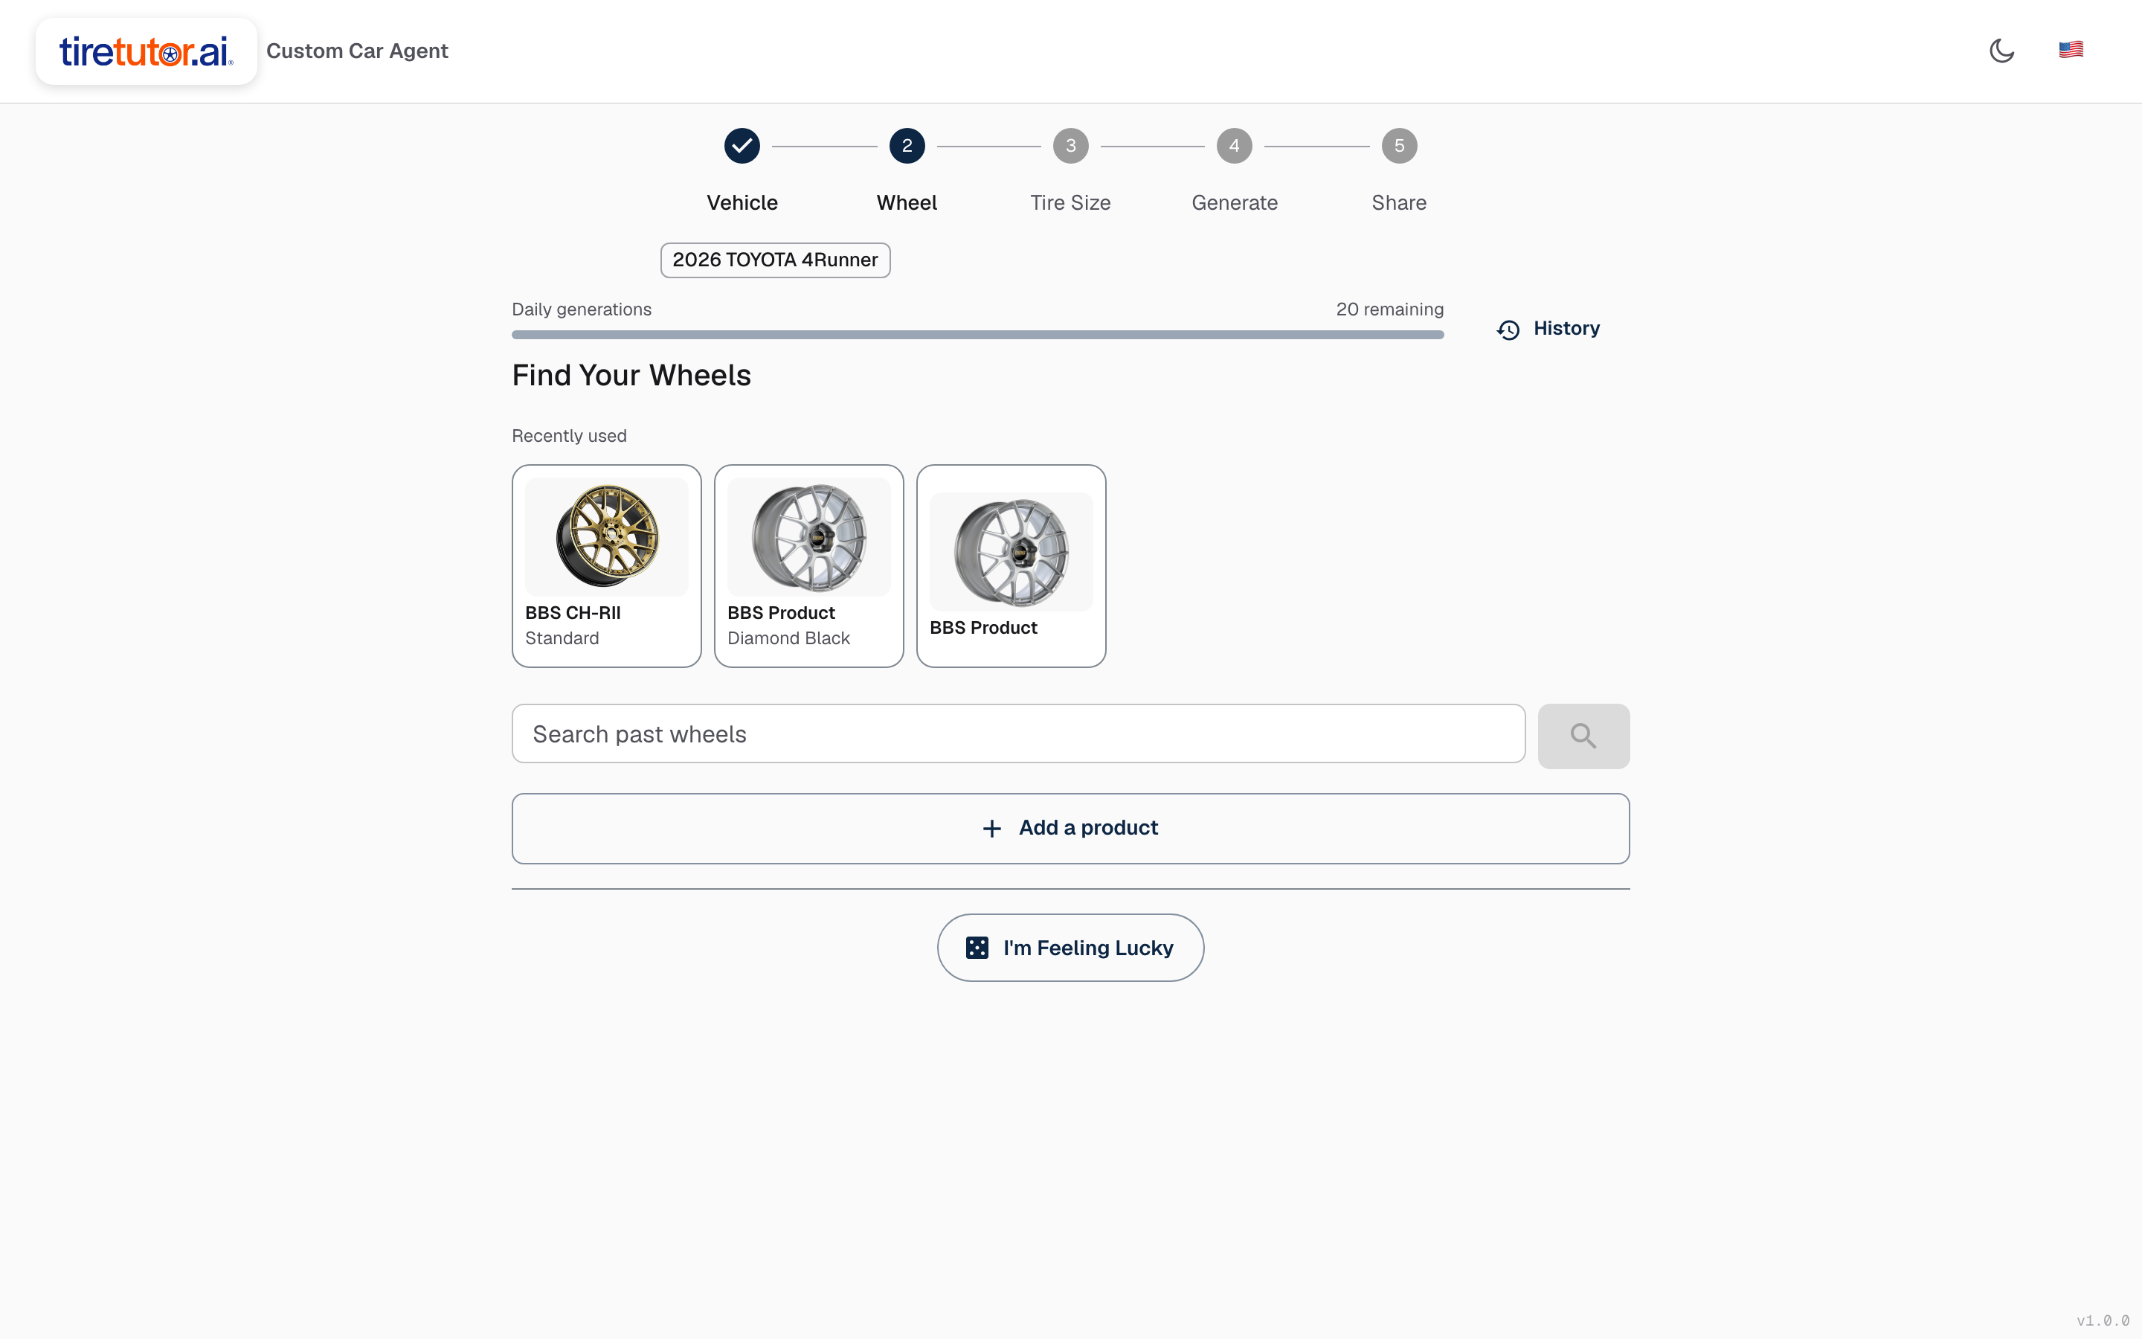Click the Custom Car Agent title
2142x1339 pixels.
pos(357,51)
